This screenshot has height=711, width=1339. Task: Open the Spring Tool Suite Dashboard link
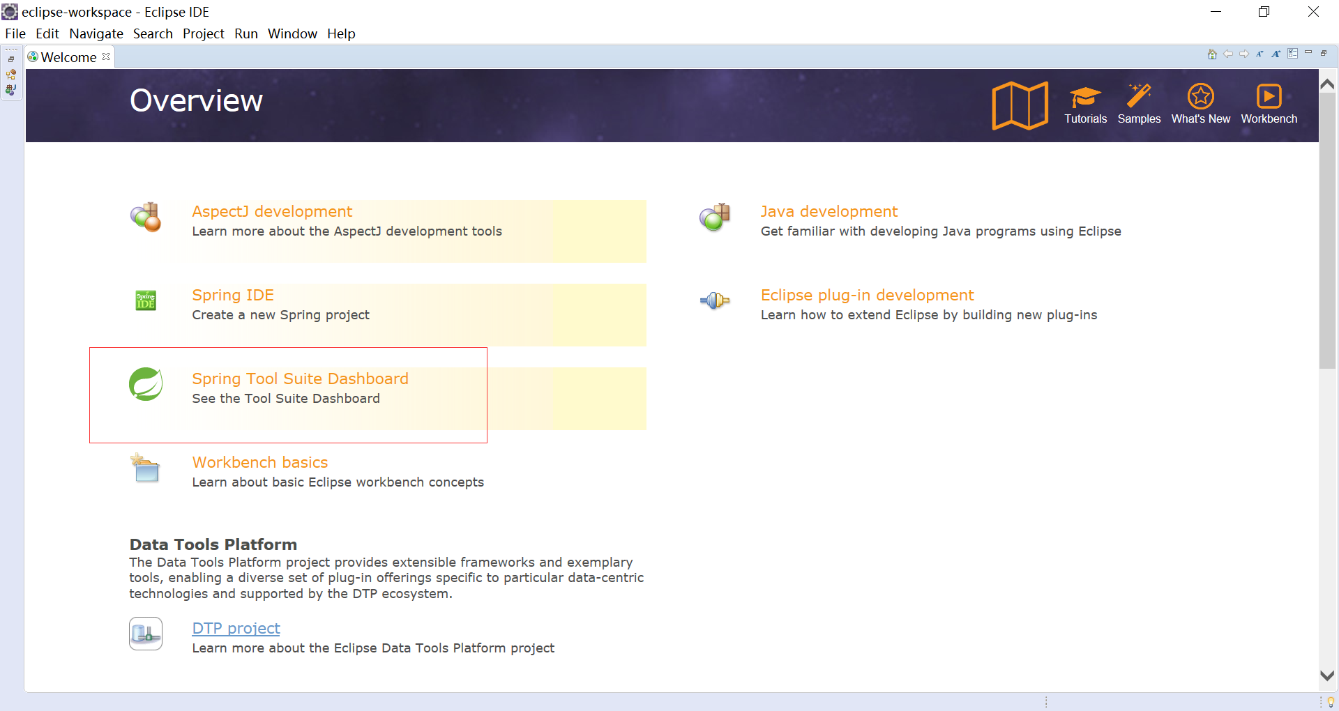(x=300, y=379)
